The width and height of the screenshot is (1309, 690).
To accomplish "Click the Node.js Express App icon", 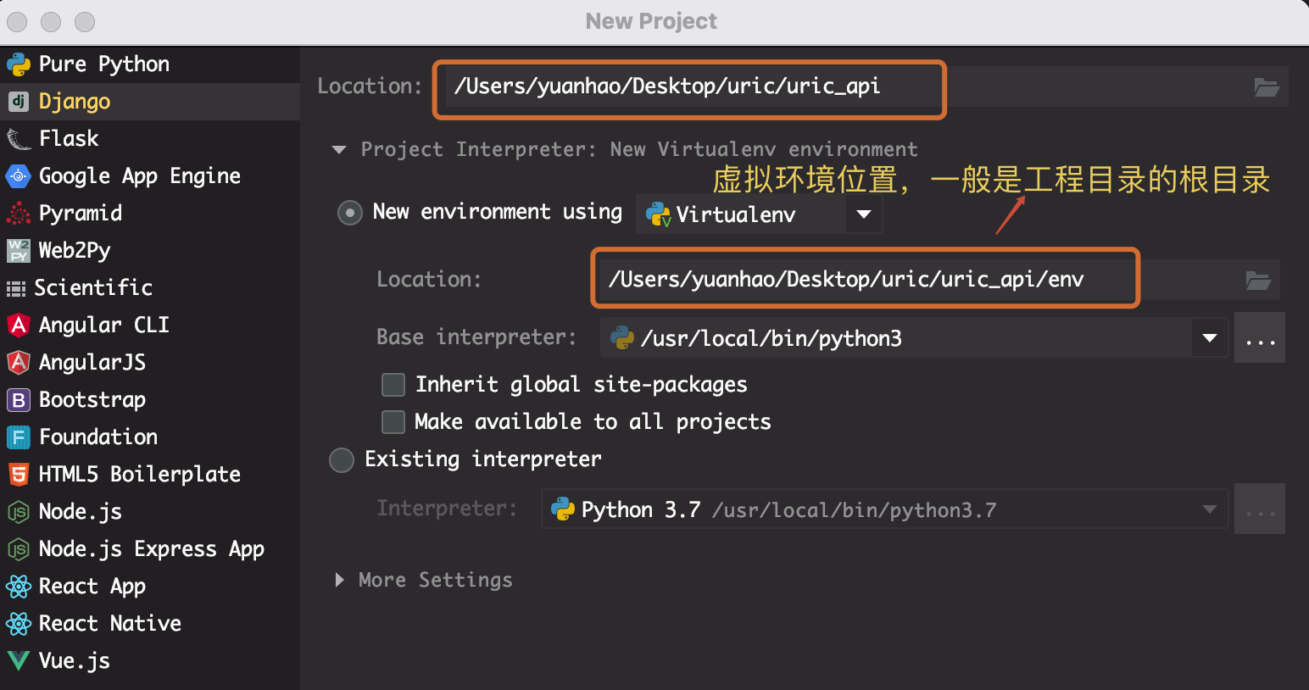I will pyautogui.click(x=19, y=549).
